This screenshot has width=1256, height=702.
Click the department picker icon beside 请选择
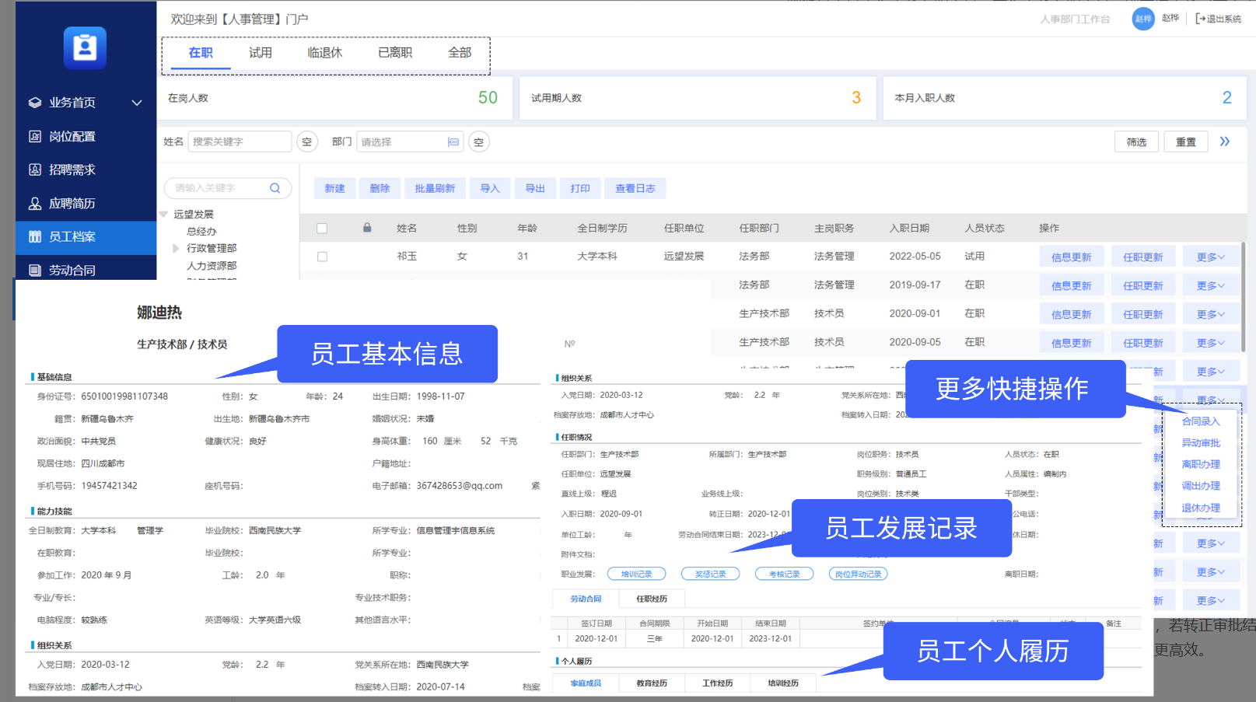point(453,141)
